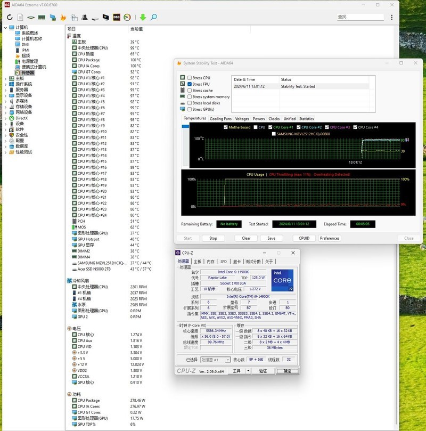Click the magnifier search icon in toolbar
Screen dimensions: 426x431
[x=153, y=18]
